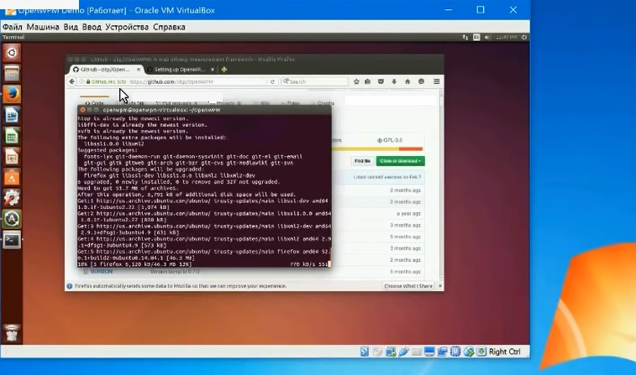Viewport: 636px width, 375px height.
Task: Bookmark the page with the star icon
Action: (355, 81)
